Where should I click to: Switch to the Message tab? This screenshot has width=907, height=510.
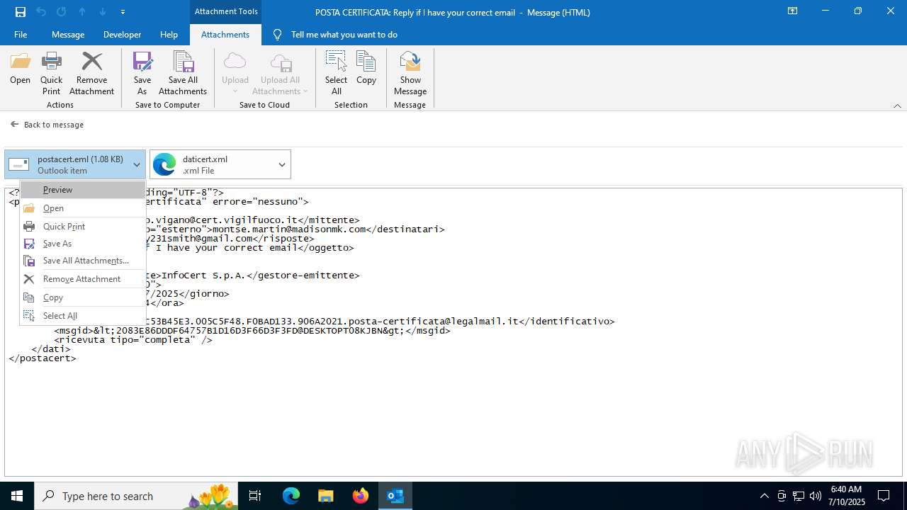68,34
